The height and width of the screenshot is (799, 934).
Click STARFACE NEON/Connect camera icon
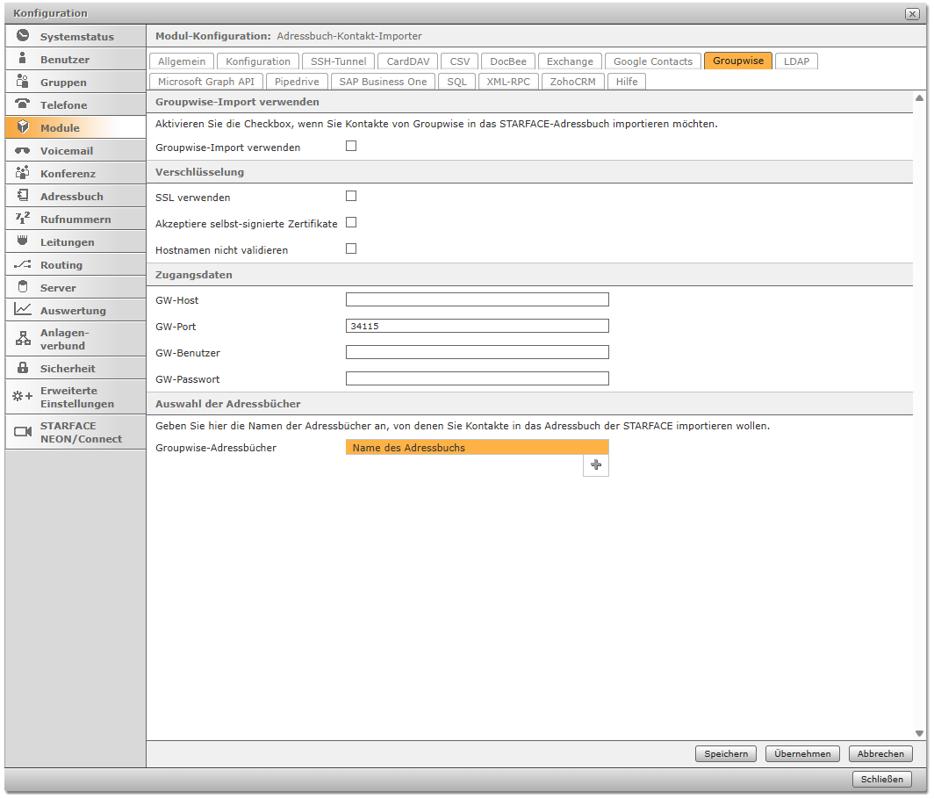click(x=23, y=432)
